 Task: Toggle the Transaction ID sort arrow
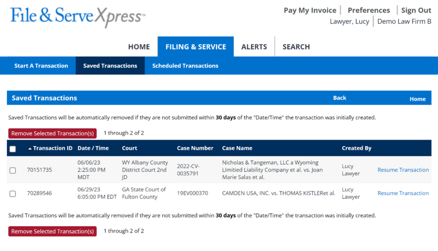click(30, 148)
